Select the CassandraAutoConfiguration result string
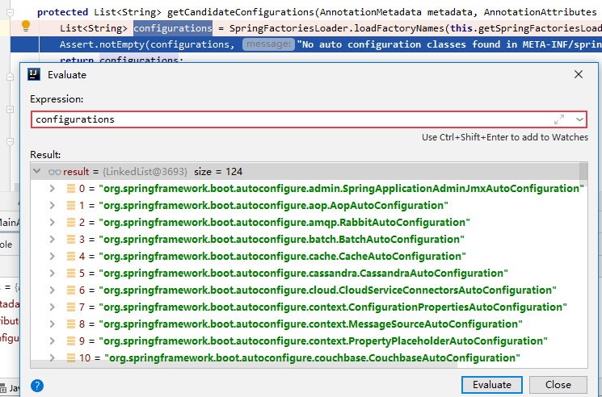This screenshot has width=602, height=397. coord(303,274)
